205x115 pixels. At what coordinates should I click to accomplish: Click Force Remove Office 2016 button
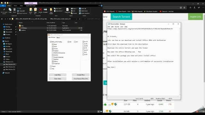[81, 79]
